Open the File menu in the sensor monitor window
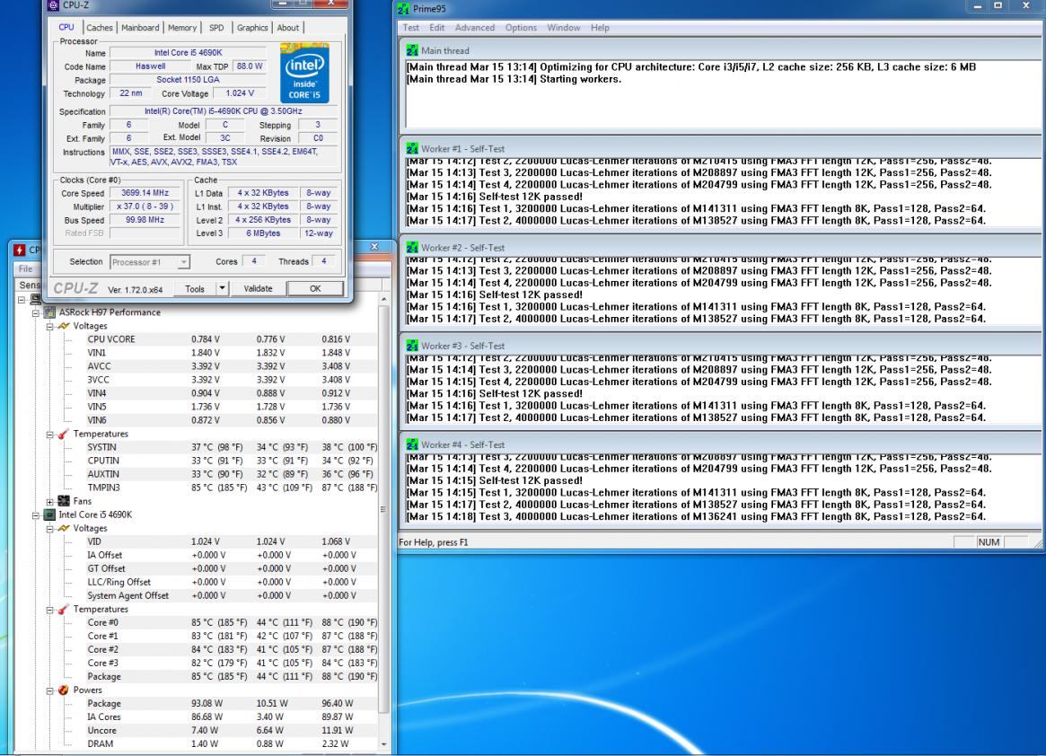Image resolution: width=1046 pixels, height=756 pixels. (x=25, y=268)
